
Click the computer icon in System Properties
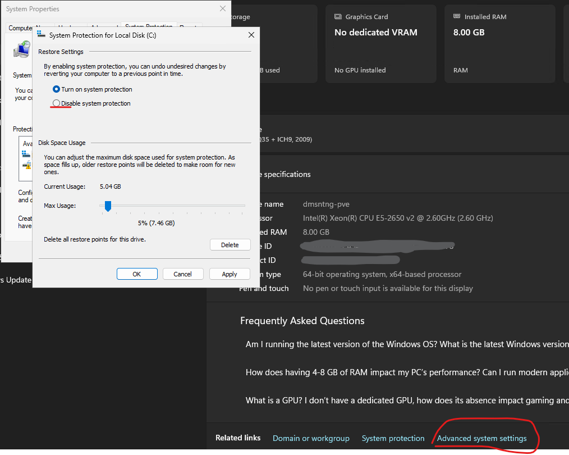click(21, 51)
